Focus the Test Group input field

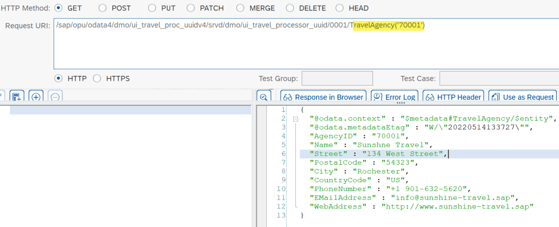(x=337, y=79)
